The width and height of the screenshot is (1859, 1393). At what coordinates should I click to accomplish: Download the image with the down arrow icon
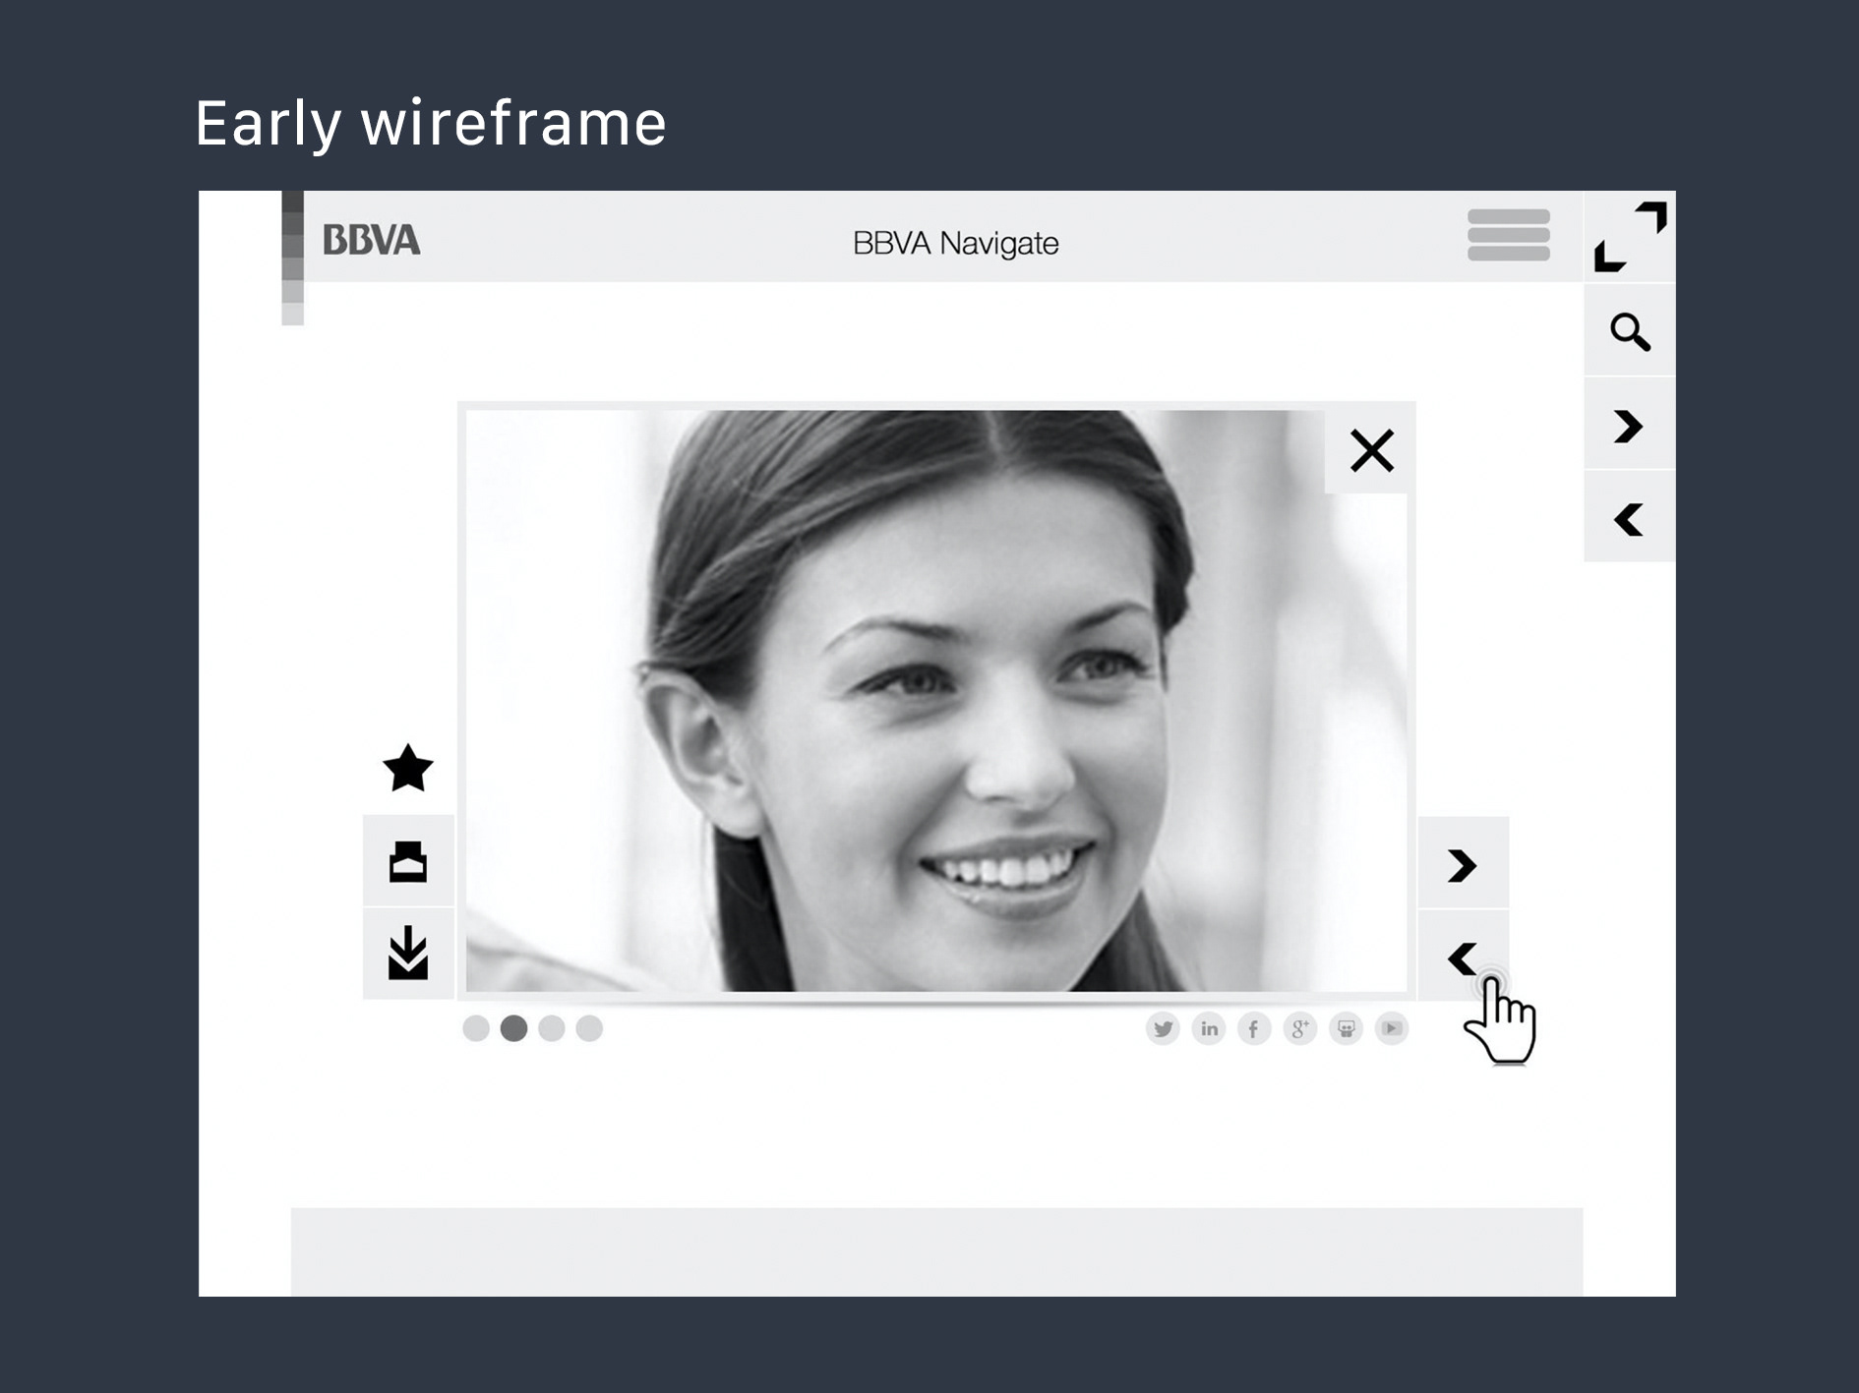408,954
